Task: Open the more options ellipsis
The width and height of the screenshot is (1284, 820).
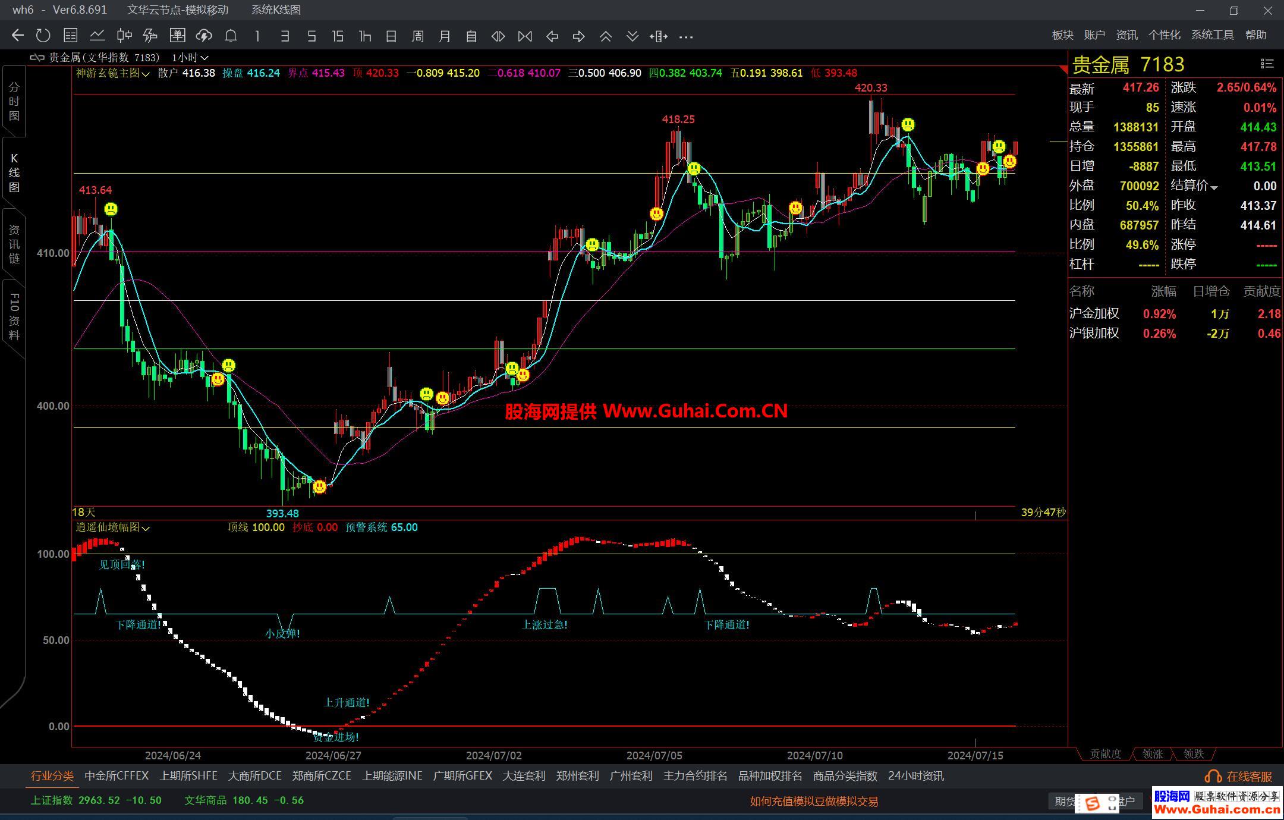Action: pos(686,37)
